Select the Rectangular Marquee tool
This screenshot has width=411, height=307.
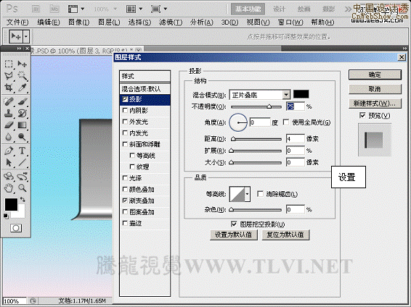(x=9, y=64)
